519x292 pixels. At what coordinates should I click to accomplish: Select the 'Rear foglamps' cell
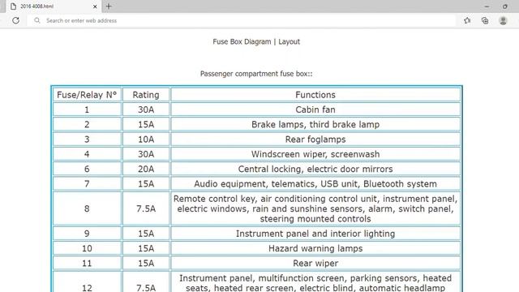tap(315, 140)
